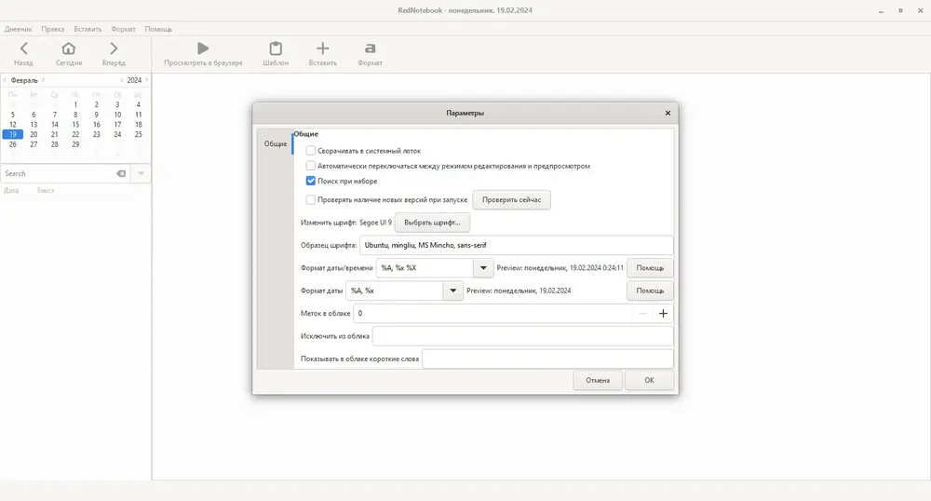
Task: Select February 25 in the calendar
Action: pyautogui.click(x=139, y=135)
